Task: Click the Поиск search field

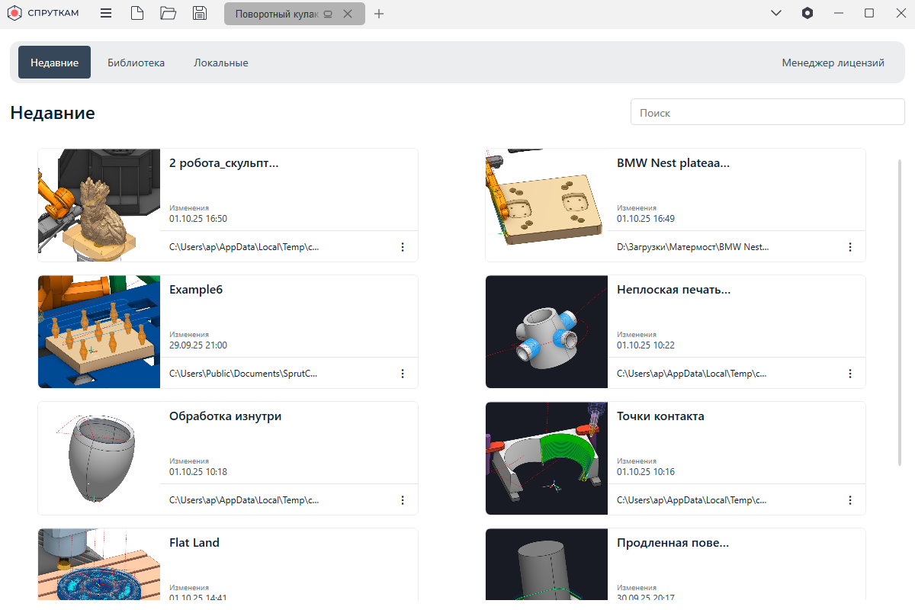Action: [x=767, y=112]
